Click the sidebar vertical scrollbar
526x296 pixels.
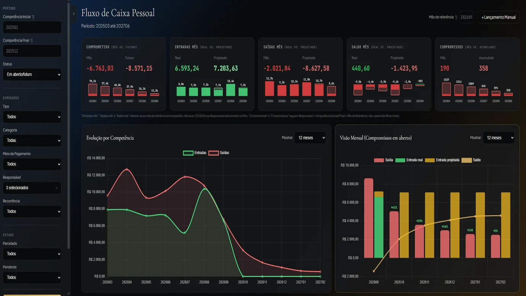point(69,126)
